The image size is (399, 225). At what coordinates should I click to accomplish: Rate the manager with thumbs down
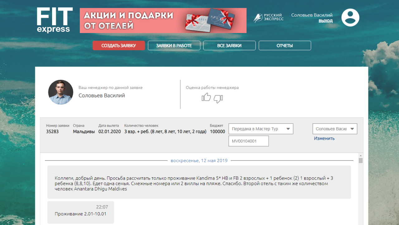(x=218, y=99)
